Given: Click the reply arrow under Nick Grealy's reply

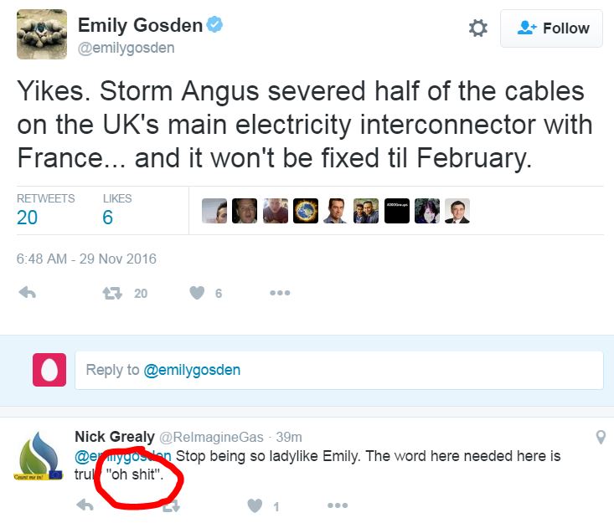Looking at the screenshot, I should pyautogui.click(x=85, y=505).
